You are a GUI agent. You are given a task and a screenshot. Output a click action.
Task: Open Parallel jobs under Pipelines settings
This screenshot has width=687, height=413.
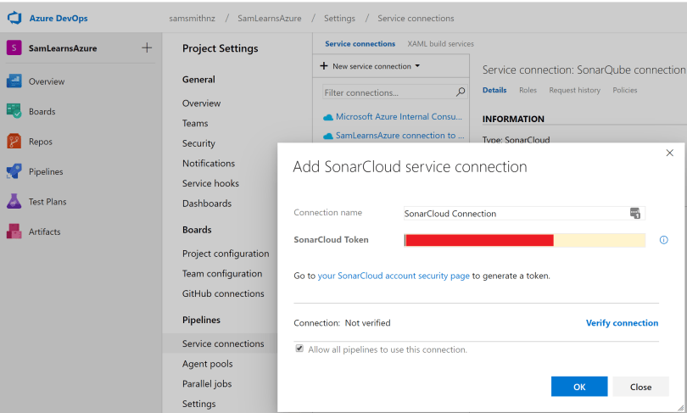pyautogui.click(x=207, y=384)
